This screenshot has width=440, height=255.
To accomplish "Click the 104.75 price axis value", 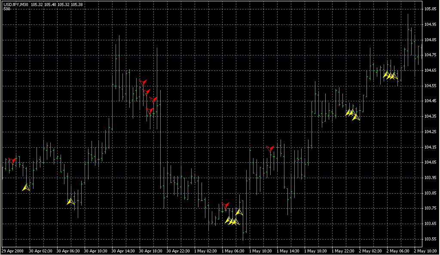I will [430, 55].
